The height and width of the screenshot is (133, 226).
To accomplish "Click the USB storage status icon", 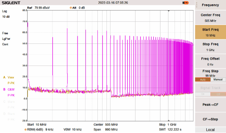I will point(185,3).
